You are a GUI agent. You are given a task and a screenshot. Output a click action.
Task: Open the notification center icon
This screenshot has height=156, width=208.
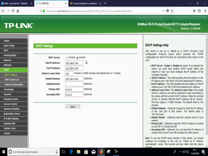pos(203,152)
